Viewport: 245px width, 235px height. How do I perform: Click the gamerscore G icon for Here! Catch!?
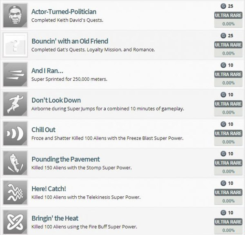tap(223, 183)
